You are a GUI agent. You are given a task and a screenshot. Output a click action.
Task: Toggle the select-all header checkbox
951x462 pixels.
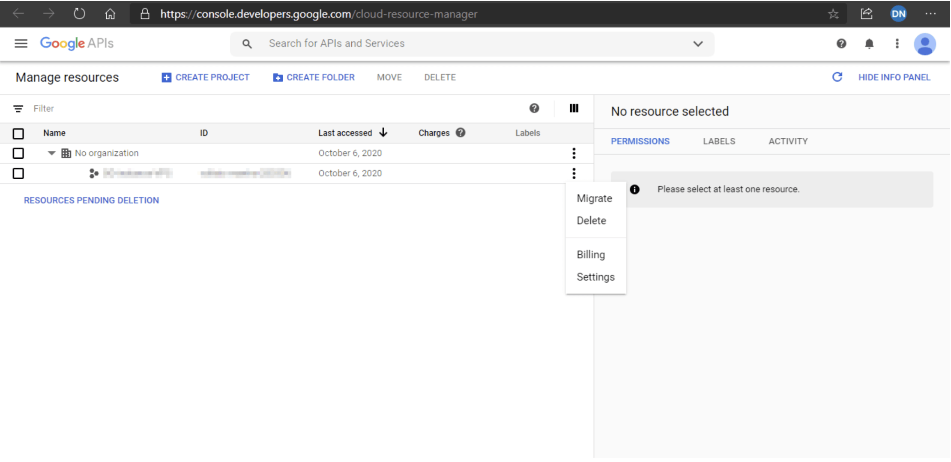click(18, 133)
